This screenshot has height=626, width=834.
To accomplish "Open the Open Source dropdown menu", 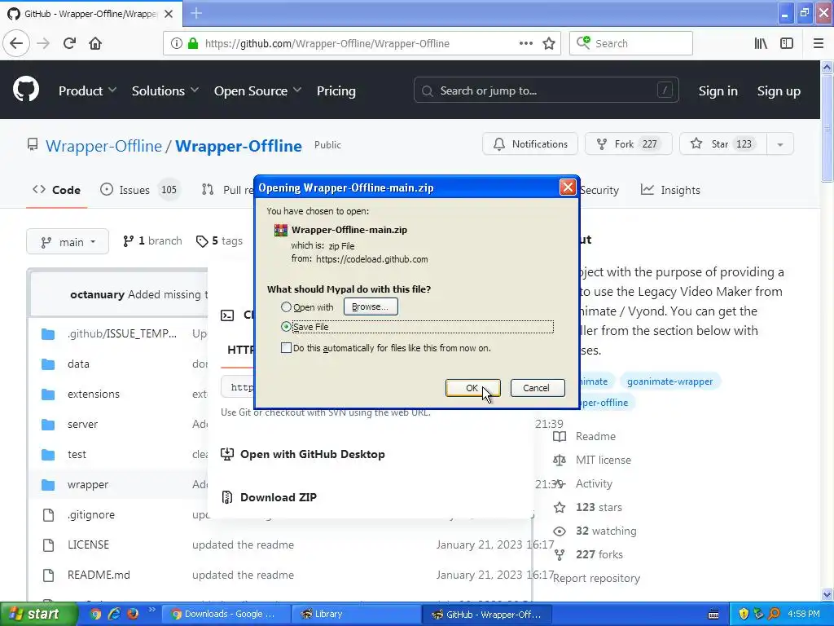I will [257, 90].
